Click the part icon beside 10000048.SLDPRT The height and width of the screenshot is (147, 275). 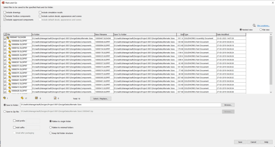pyautogui.click(x=10, y=42)
